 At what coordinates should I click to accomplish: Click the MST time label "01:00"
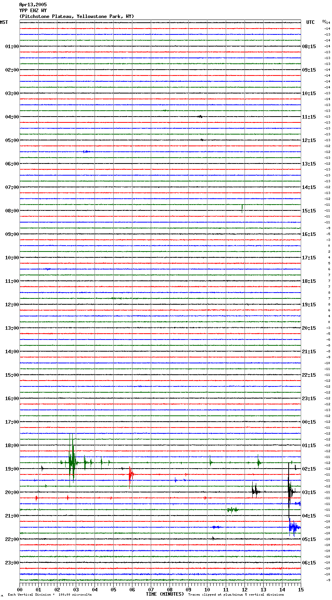[x=12, y=47]
